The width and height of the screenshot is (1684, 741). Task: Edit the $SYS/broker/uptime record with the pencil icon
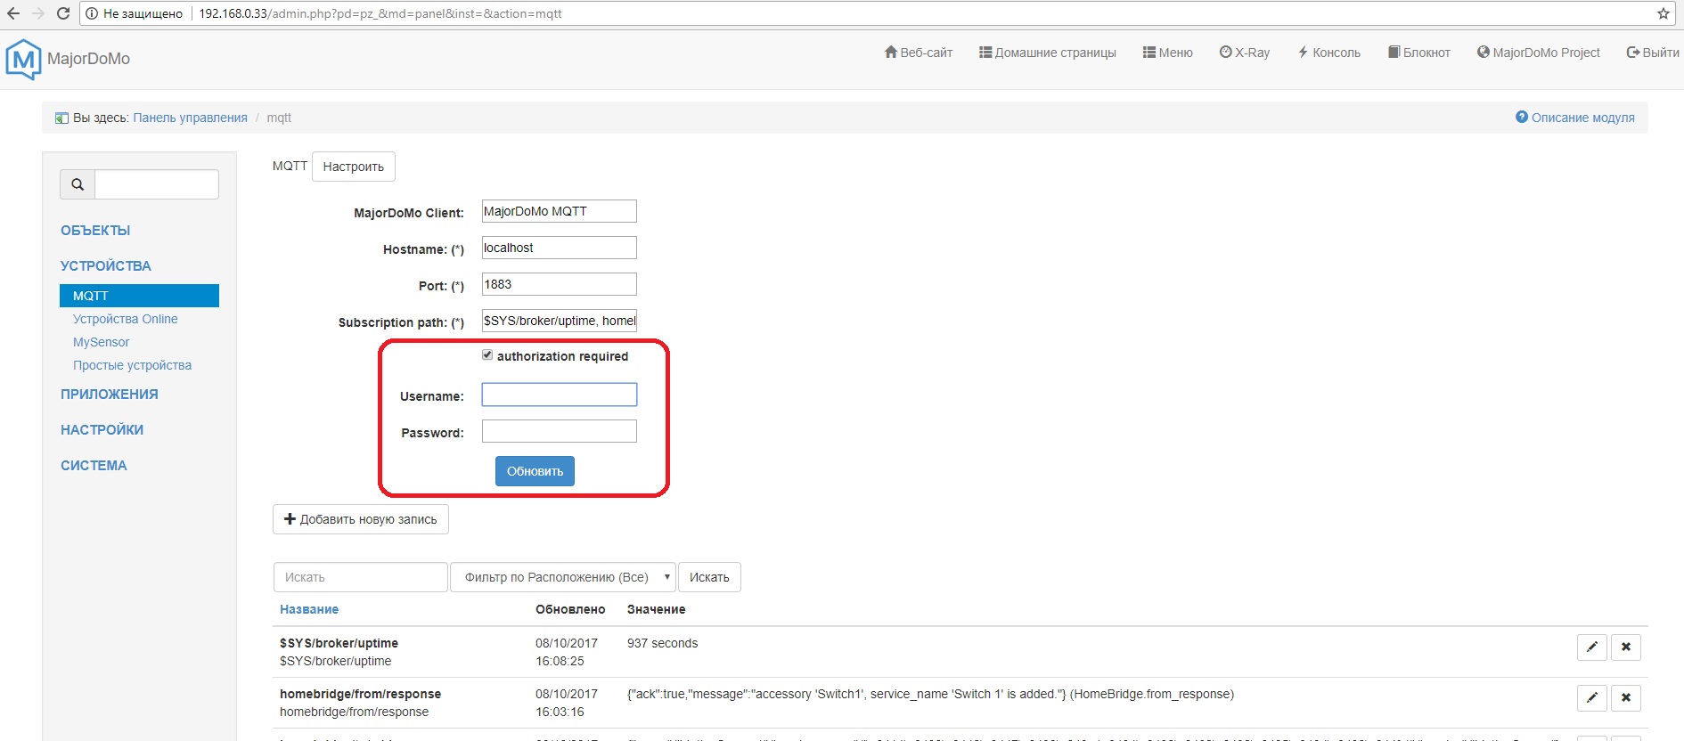[x=1591, y=647]
